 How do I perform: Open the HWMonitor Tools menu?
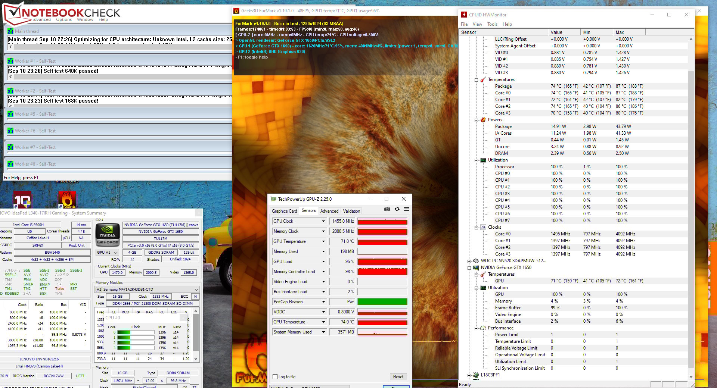pos(492,24)
